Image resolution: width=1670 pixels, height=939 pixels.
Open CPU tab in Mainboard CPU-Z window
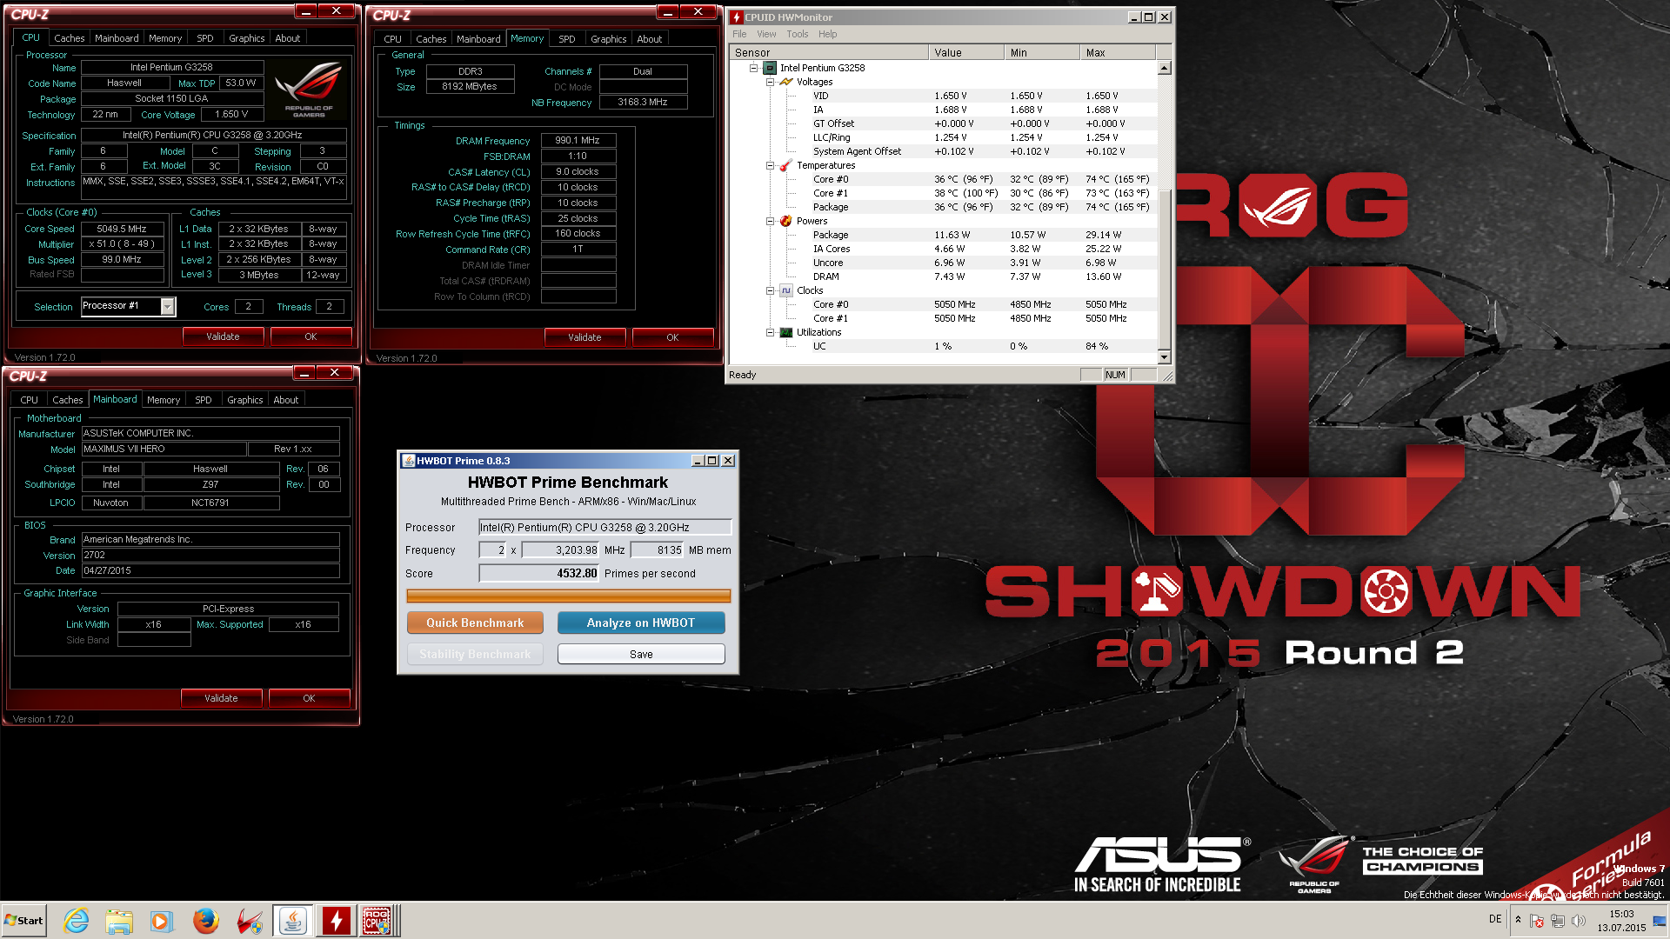tap(30, 400)
